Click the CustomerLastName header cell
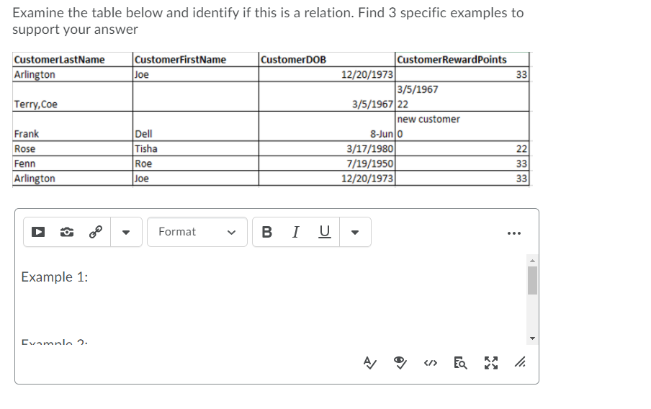The image size is (651, 409). point(73,60)
